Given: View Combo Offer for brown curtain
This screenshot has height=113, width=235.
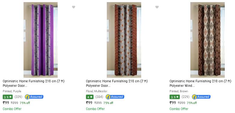Looking at the screenshot, I should 179,109.
